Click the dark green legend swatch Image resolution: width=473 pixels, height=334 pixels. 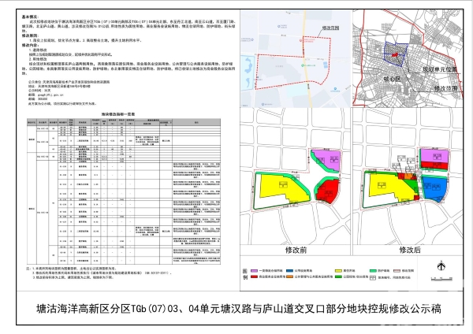[x=338, y=276]
